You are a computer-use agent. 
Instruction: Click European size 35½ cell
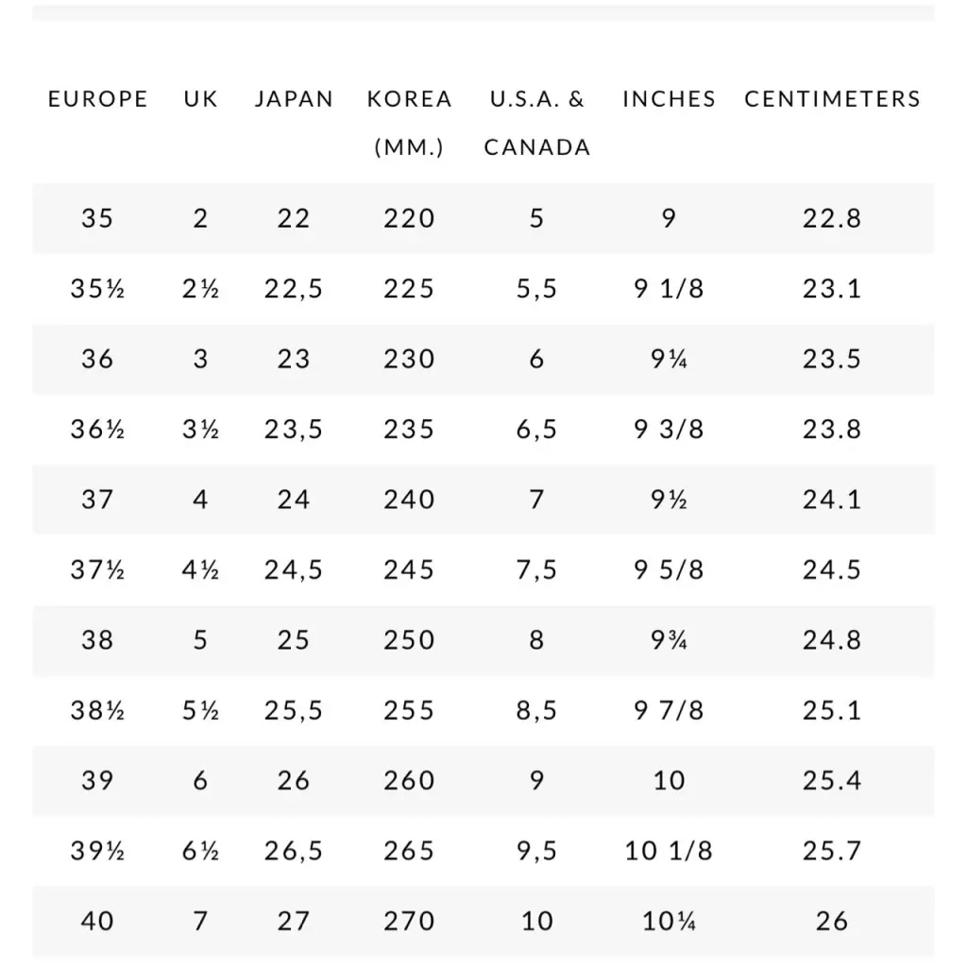point(97,289)
